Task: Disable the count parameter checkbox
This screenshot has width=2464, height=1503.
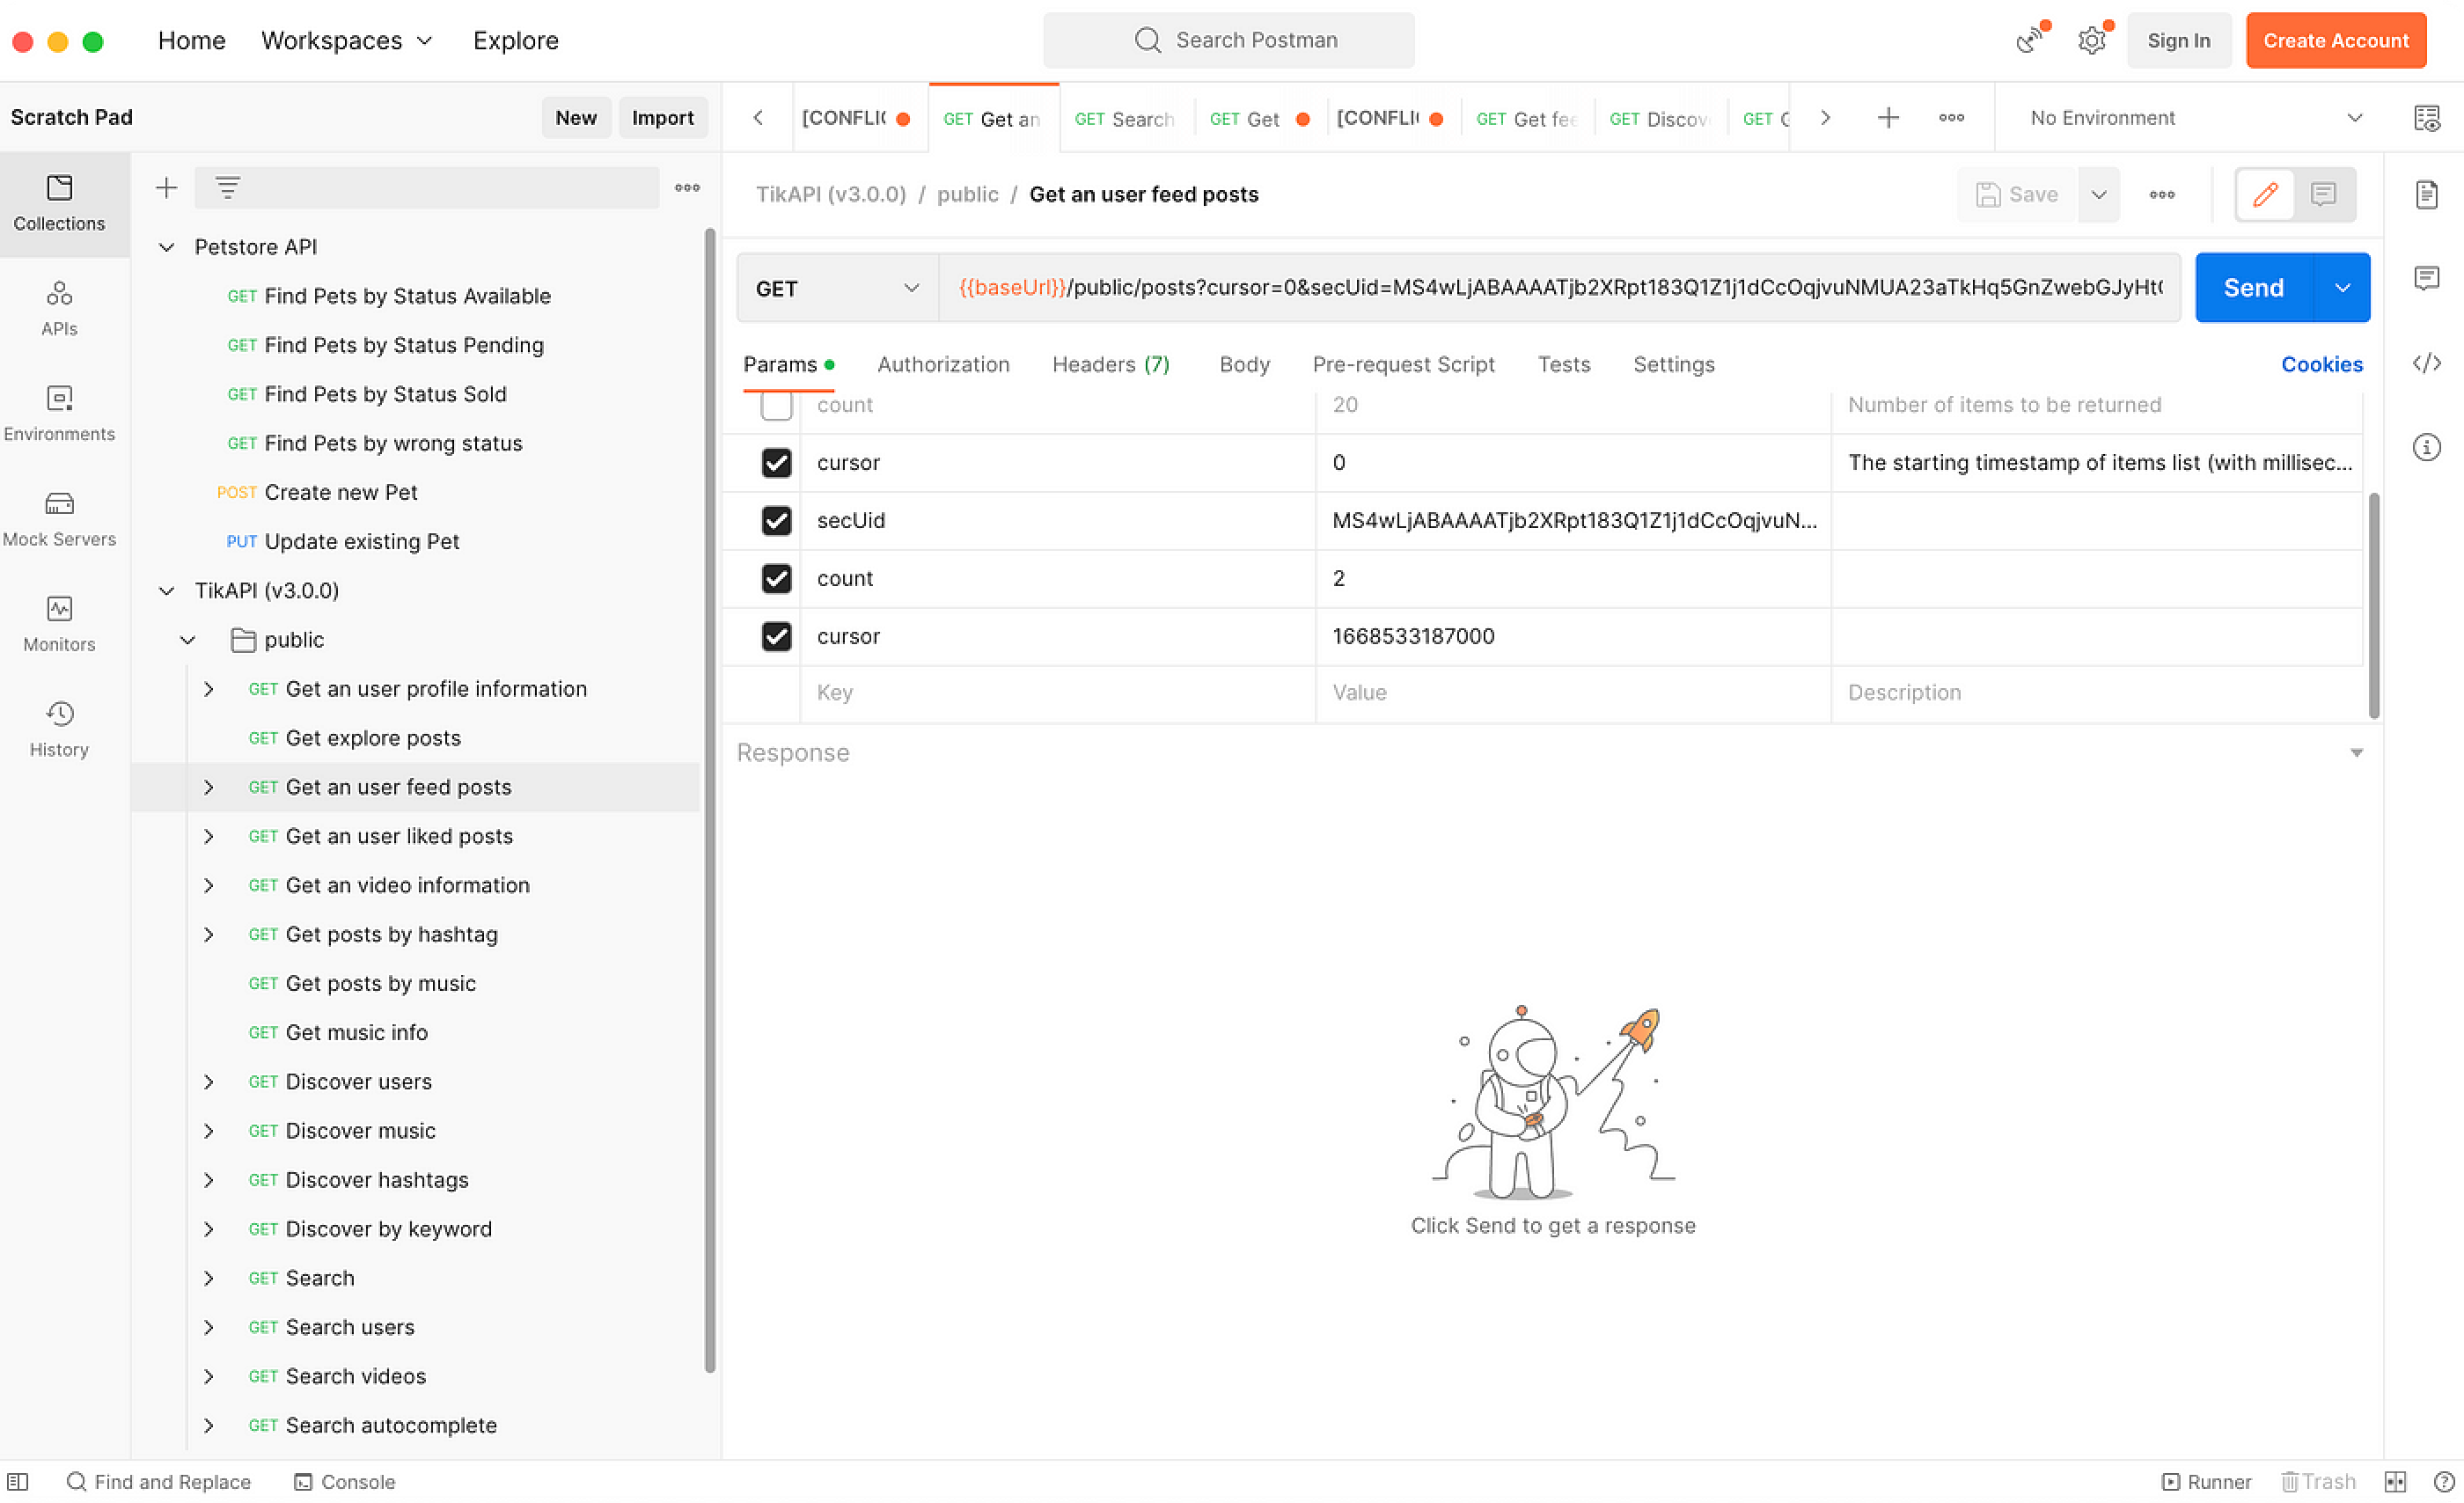Action: (x=774, y=577)
